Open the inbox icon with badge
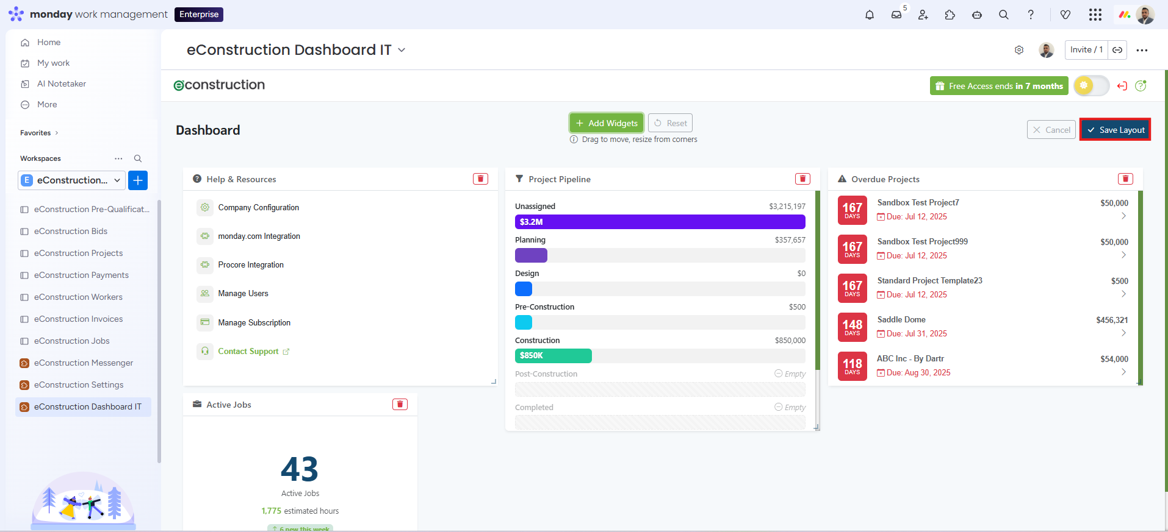Viewport: 1168px width, 532px height. click(x=896, y=15)
